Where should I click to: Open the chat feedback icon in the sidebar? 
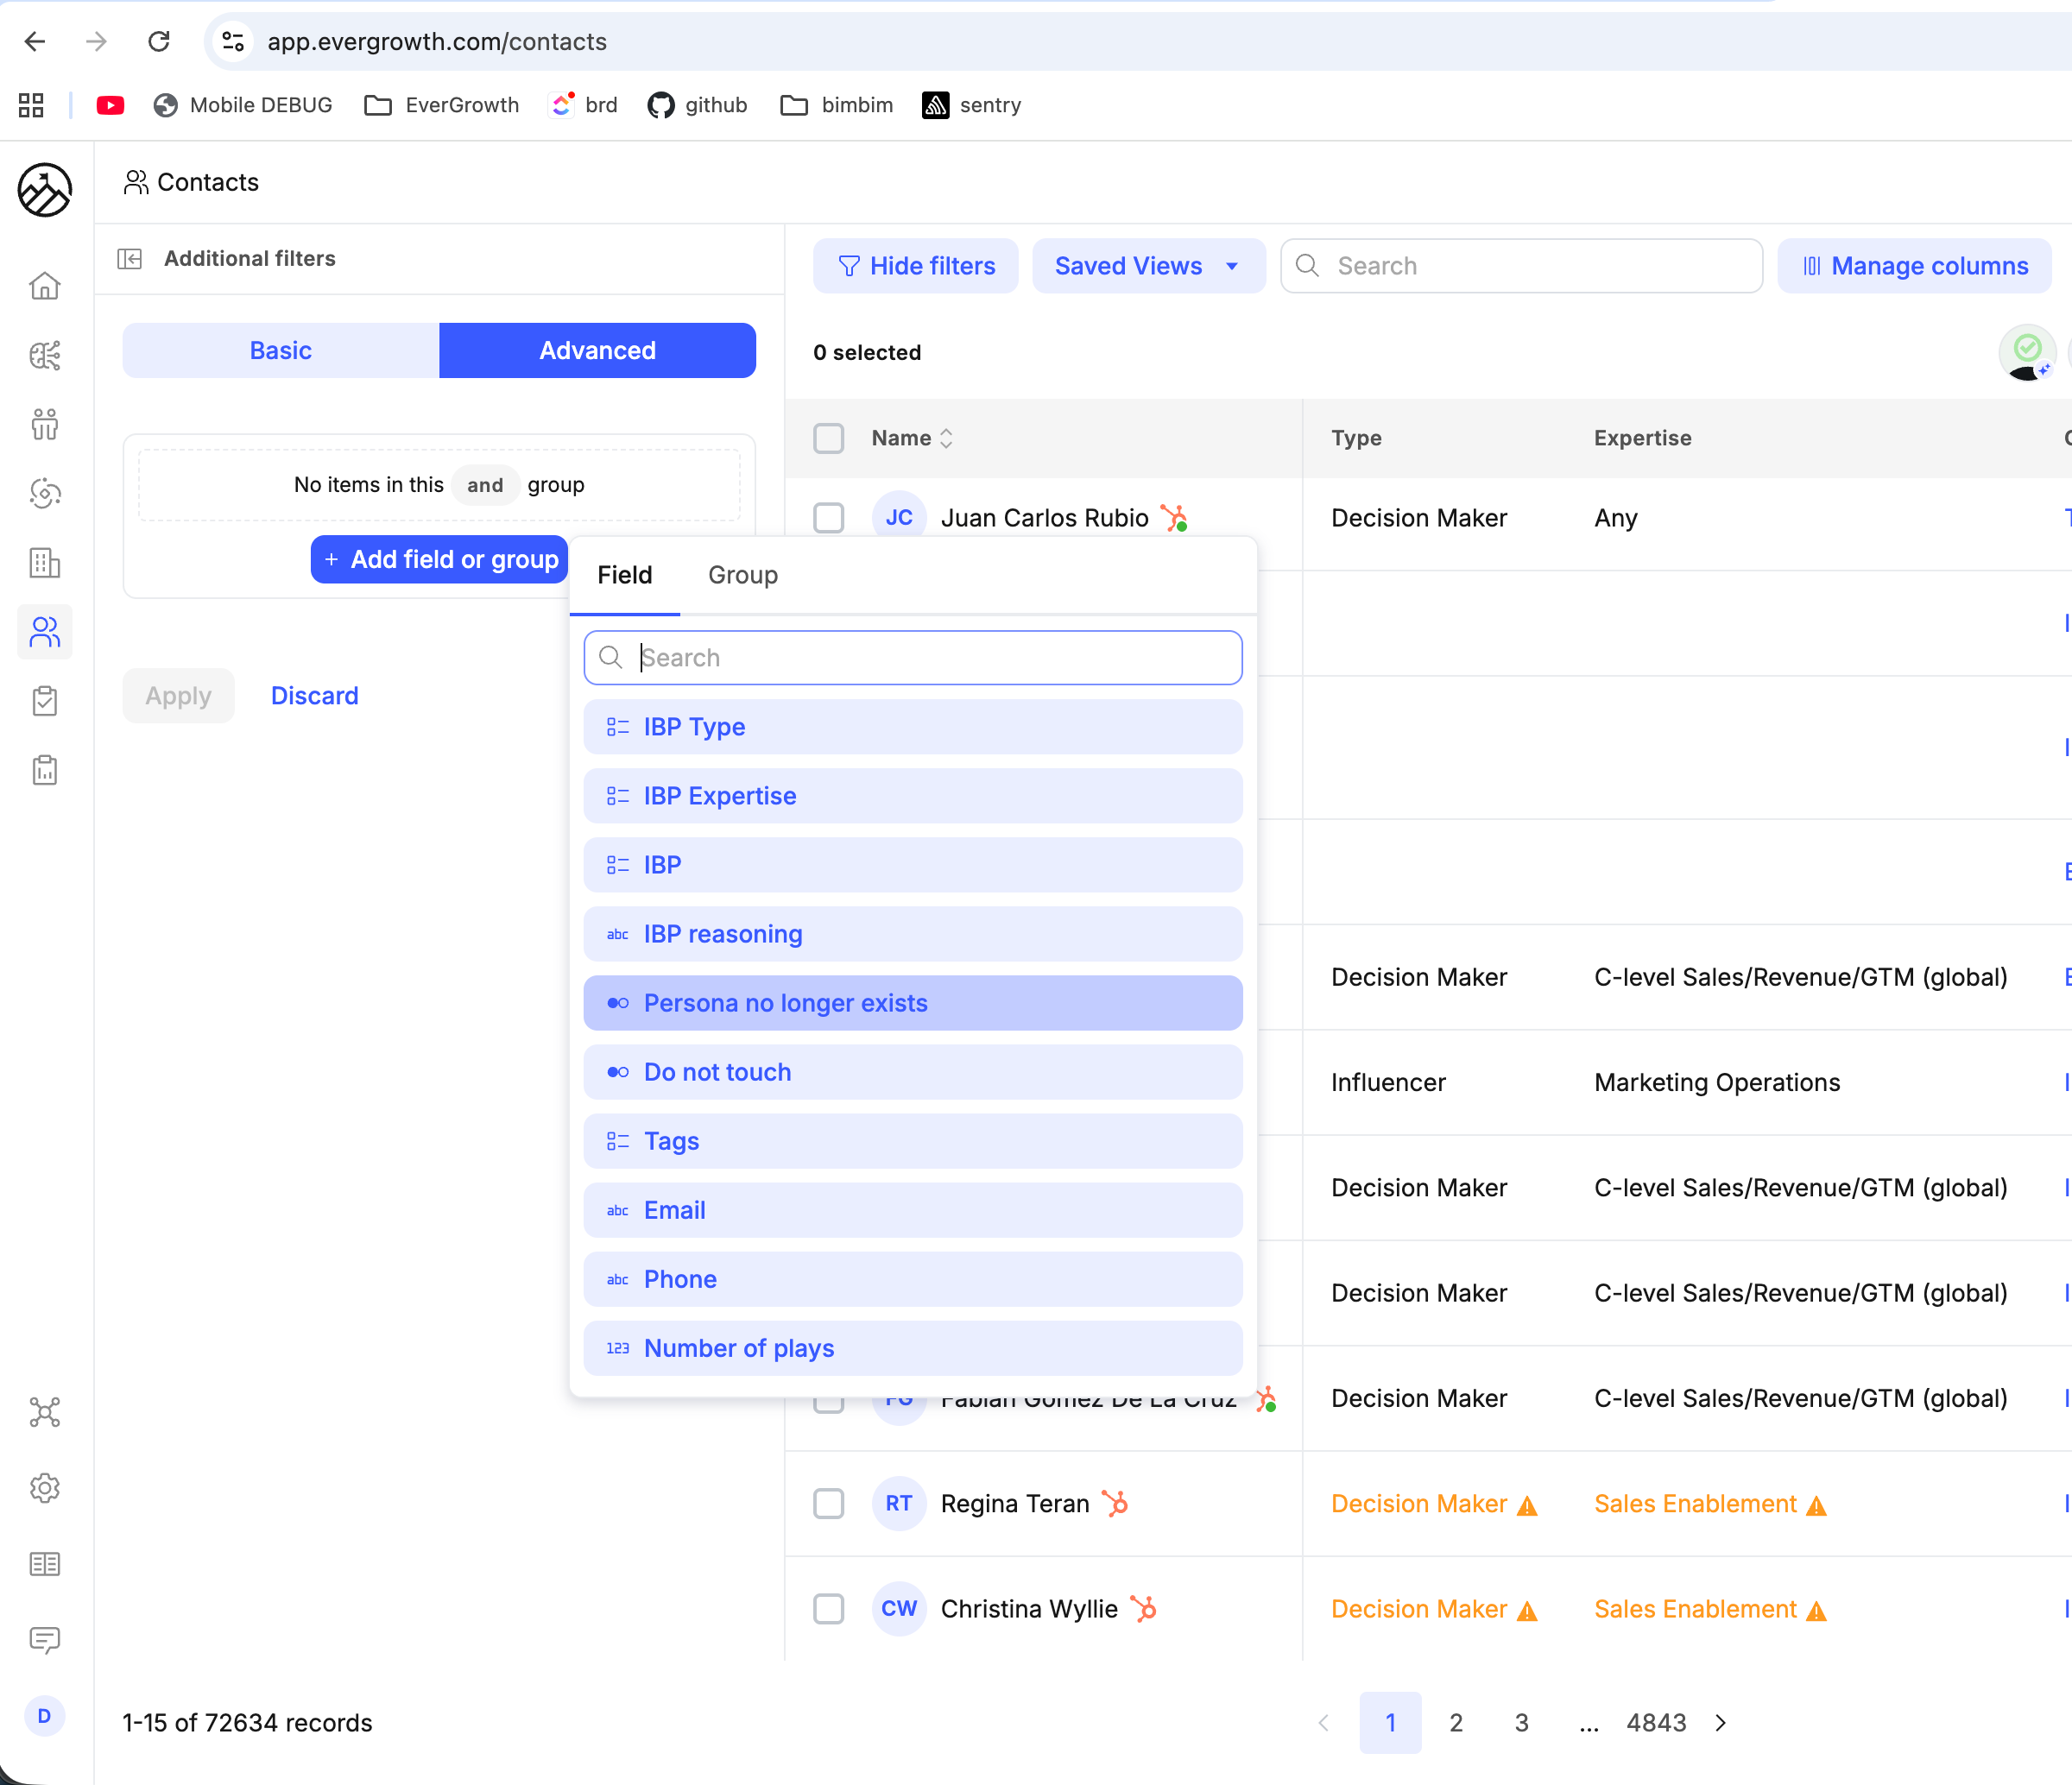click(x=44, y=1640)
